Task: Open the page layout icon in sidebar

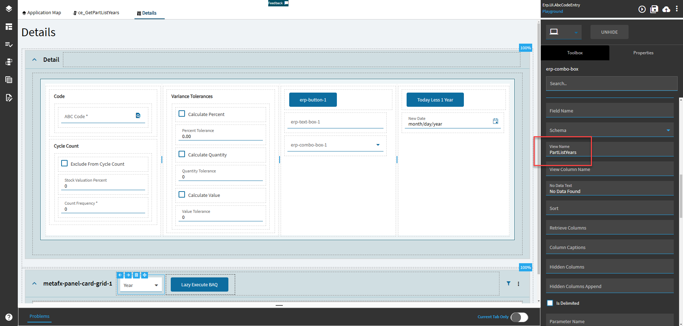Action: tap(9, 27)
